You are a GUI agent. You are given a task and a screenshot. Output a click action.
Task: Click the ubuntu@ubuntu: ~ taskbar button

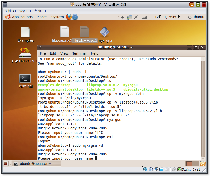point(36,164)
